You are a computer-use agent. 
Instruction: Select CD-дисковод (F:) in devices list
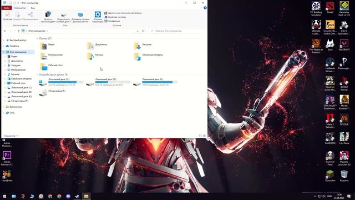(52, 92)
